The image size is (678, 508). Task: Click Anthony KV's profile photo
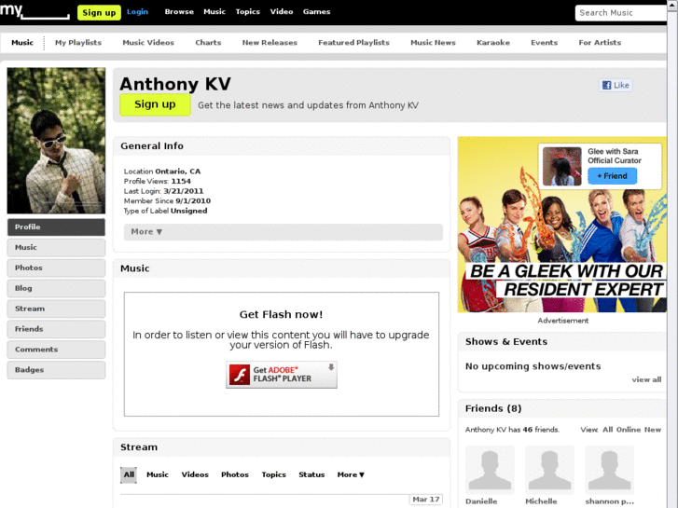click(56, 141)
